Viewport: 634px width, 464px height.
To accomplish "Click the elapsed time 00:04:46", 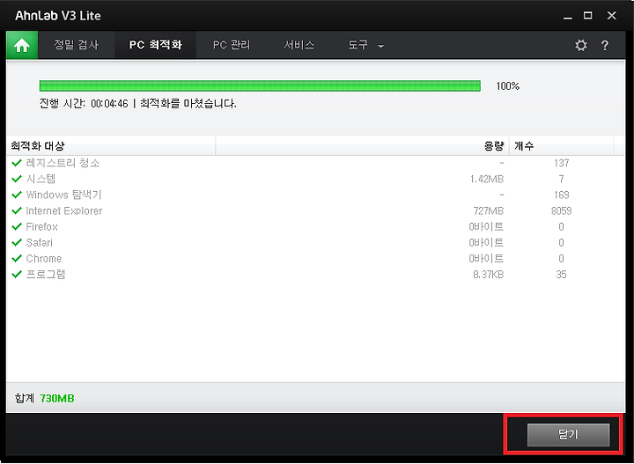I will [109, 104].
